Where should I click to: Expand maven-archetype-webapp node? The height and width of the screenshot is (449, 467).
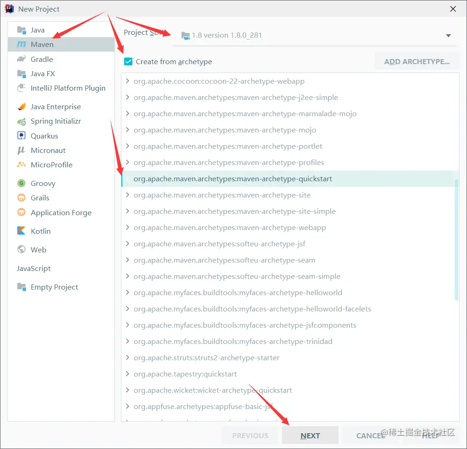click(127, 227)
